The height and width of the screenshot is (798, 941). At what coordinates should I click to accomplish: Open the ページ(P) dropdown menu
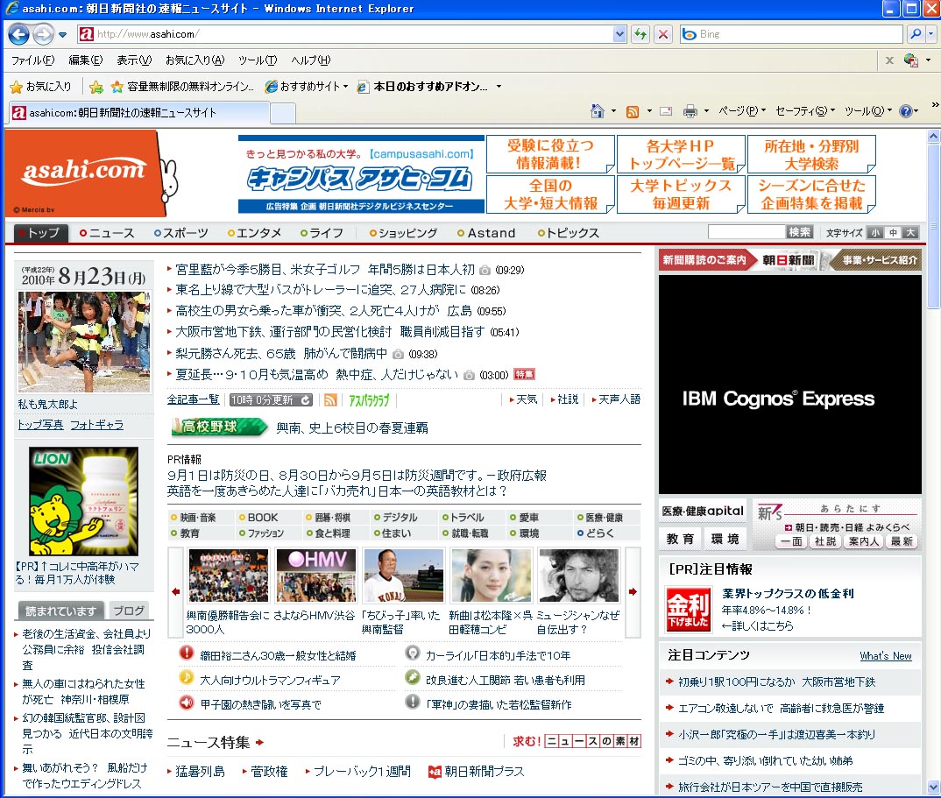click(742, 111)
